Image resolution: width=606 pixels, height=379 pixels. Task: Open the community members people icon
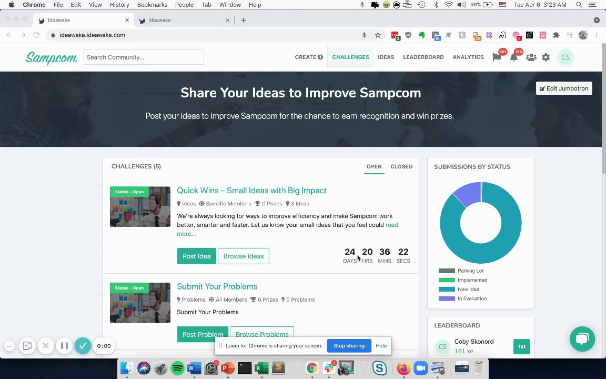click(531, 57)
